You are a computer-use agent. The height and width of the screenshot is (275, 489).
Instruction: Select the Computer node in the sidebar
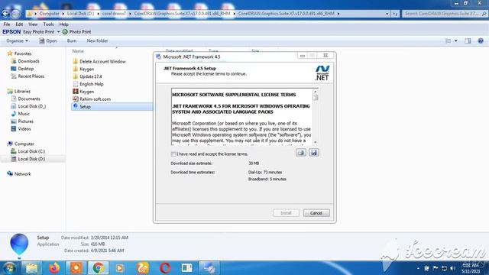tap(24, 144)
